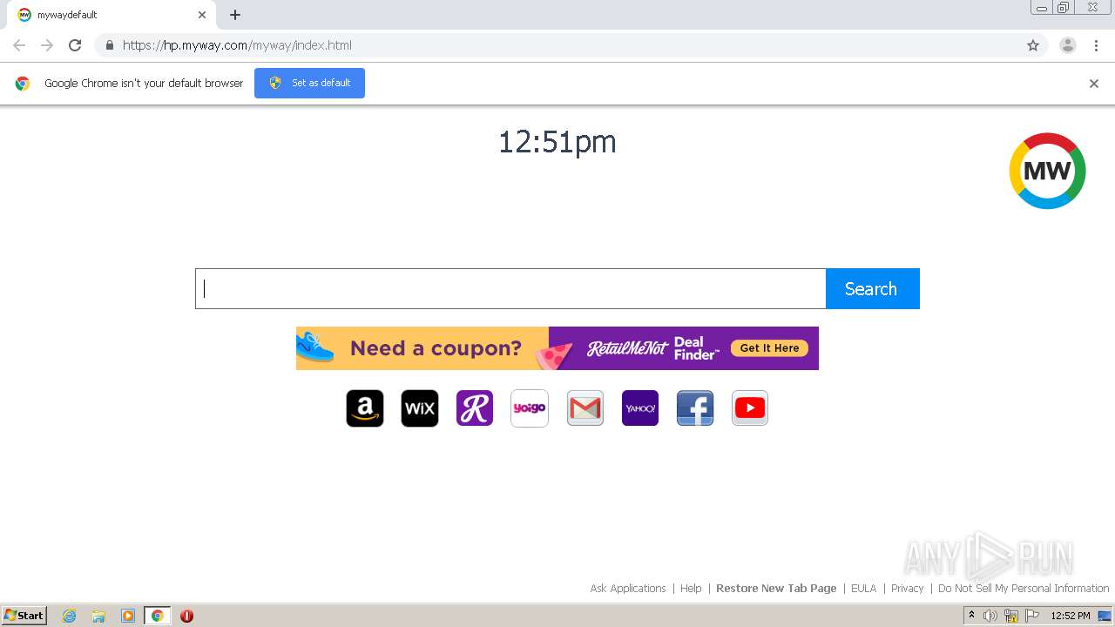This screenshot has width=1115, height=627.
Task: Focus the MyWay search input field
Action: 510,288
